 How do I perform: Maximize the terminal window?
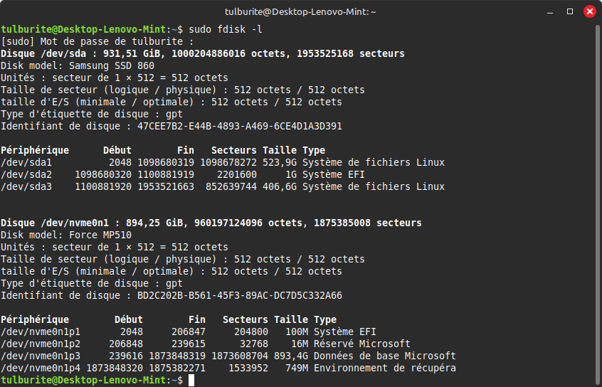coord(570,11)
